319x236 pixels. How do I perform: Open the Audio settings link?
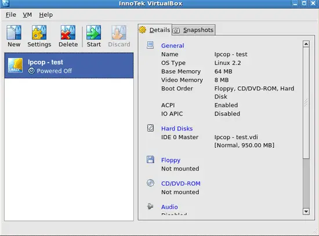tap(169, 207)
